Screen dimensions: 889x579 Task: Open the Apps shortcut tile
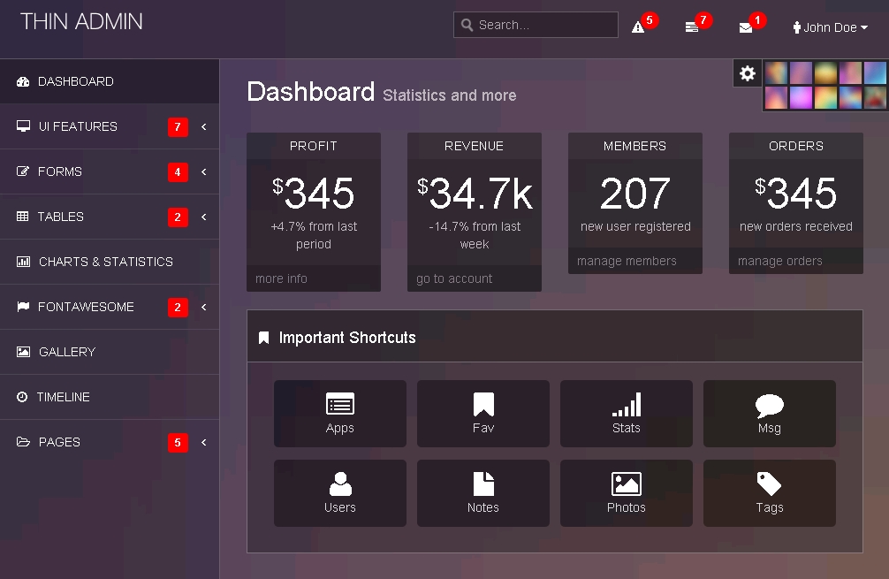tap(340, 414)
